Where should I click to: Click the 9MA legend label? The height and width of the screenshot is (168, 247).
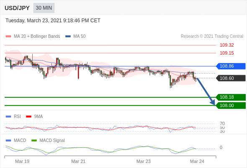[39, 117]
